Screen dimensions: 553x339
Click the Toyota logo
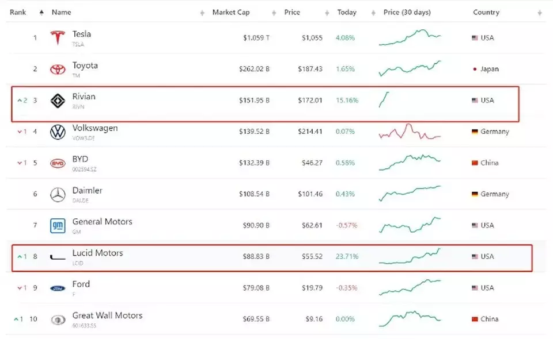pyautogui.click(x=58, y=70)
